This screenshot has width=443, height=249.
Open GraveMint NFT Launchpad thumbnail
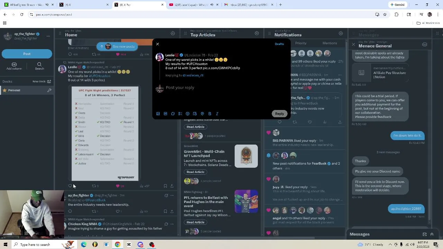pos(246,156)
